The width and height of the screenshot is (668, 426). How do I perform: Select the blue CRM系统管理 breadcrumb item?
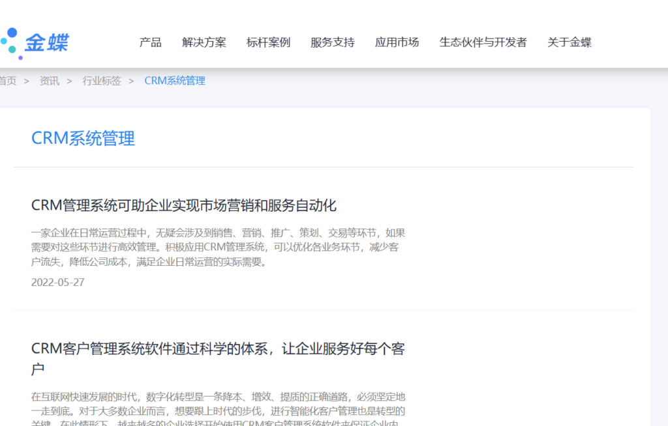click(175, 81)
